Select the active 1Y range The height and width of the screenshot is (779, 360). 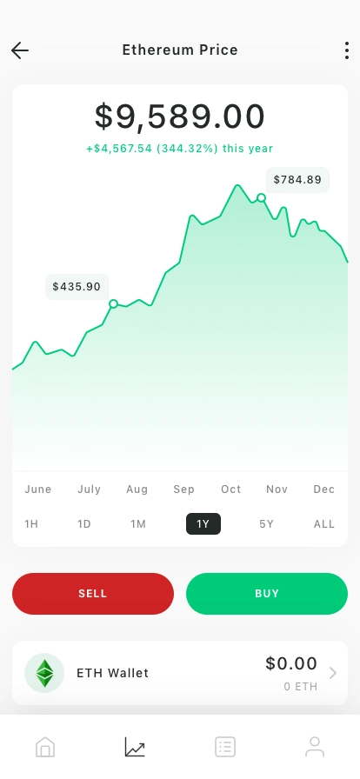(203, 524)
